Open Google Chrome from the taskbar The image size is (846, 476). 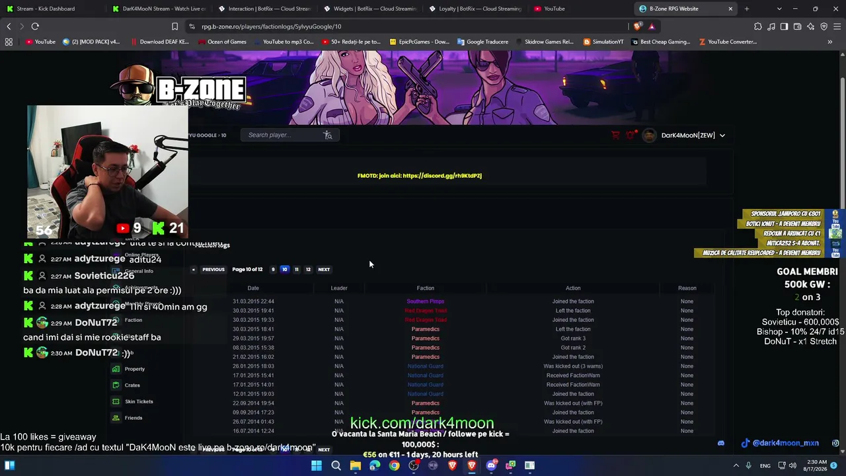(x=394, y=465)
